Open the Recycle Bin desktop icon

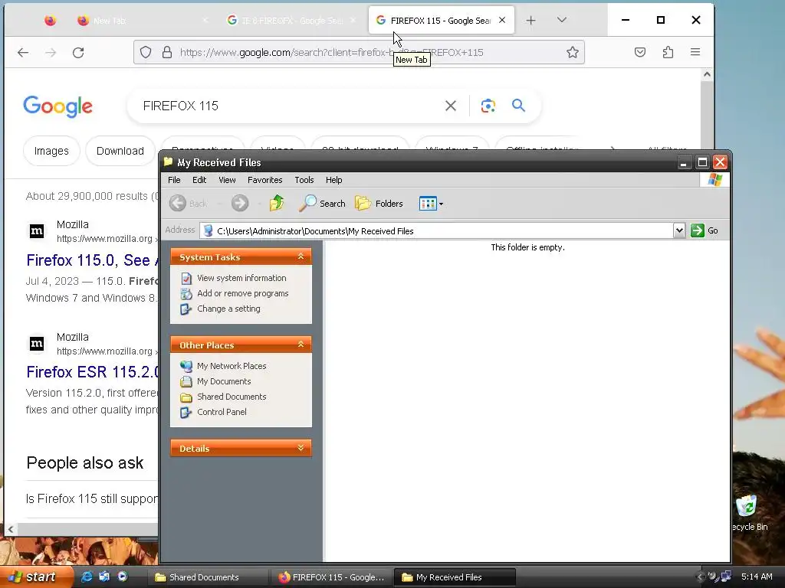[x=748, y=512]
